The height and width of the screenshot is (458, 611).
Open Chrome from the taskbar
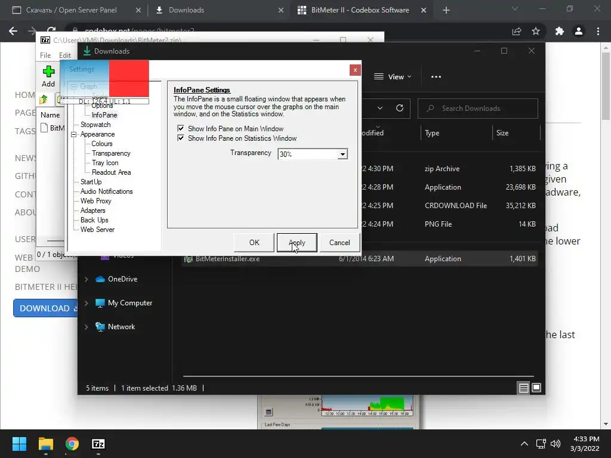pos(72,444)
